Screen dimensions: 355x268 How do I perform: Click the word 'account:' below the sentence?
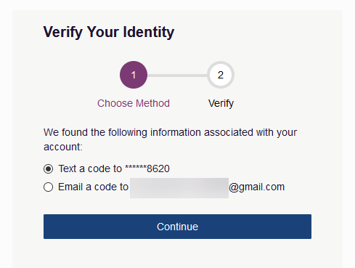63,147
